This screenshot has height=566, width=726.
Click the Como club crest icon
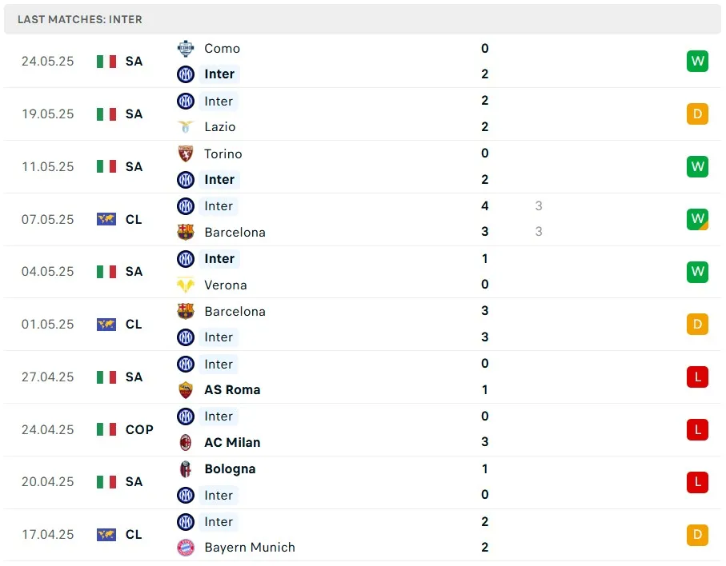coord(186,48)
